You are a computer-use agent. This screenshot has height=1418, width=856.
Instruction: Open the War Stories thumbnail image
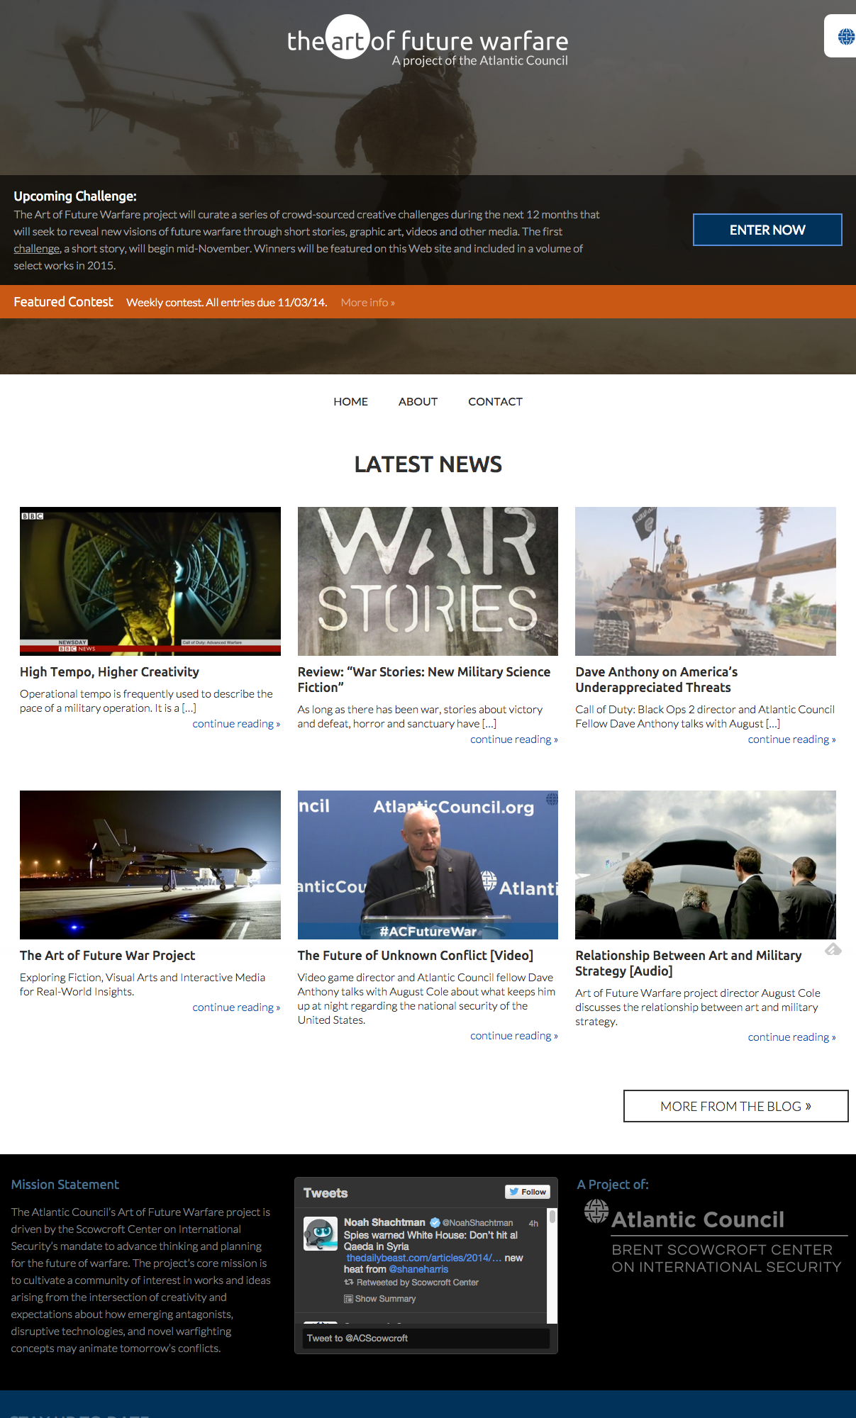click(428, 581)
